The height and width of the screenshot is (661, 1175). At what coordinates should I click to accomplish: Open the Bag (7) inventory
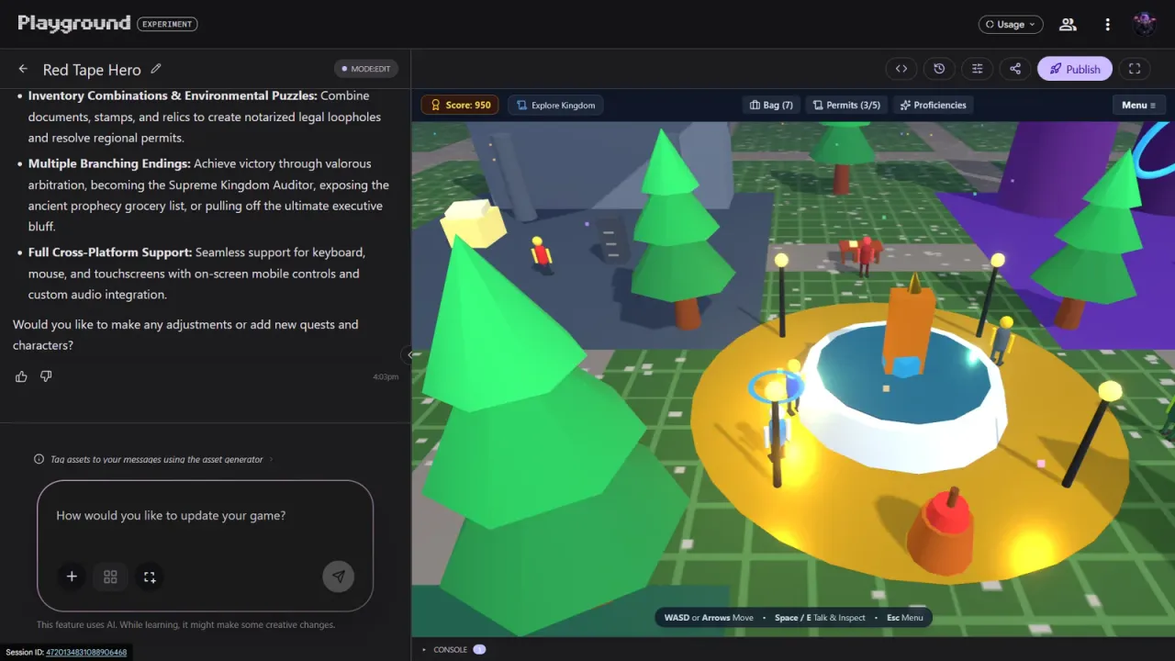(771, 105)
